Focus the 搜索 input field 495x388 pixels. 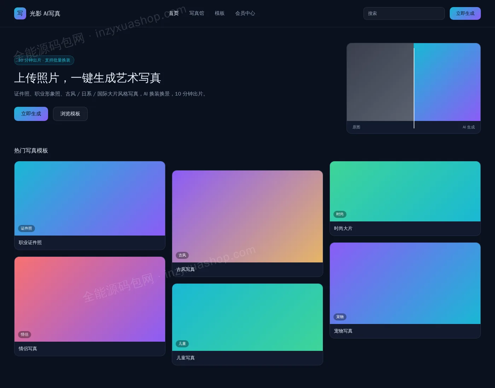pos(404,13)
